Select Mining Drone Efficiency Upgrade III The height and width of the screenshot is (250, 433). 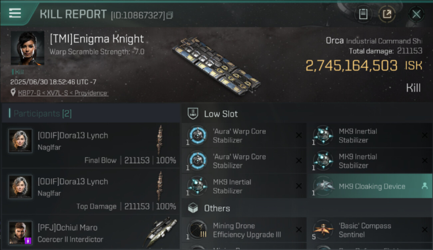click(x=244, y=230)
